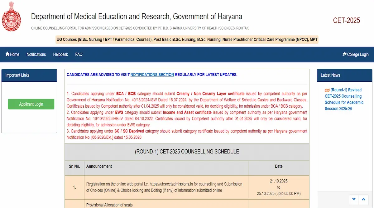The image size is (374, 208).
Task: Click the graduation cap College Login icon
Action: click(x=344, y=54)
